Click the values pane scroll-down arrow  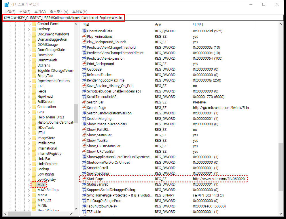(281, 214)
